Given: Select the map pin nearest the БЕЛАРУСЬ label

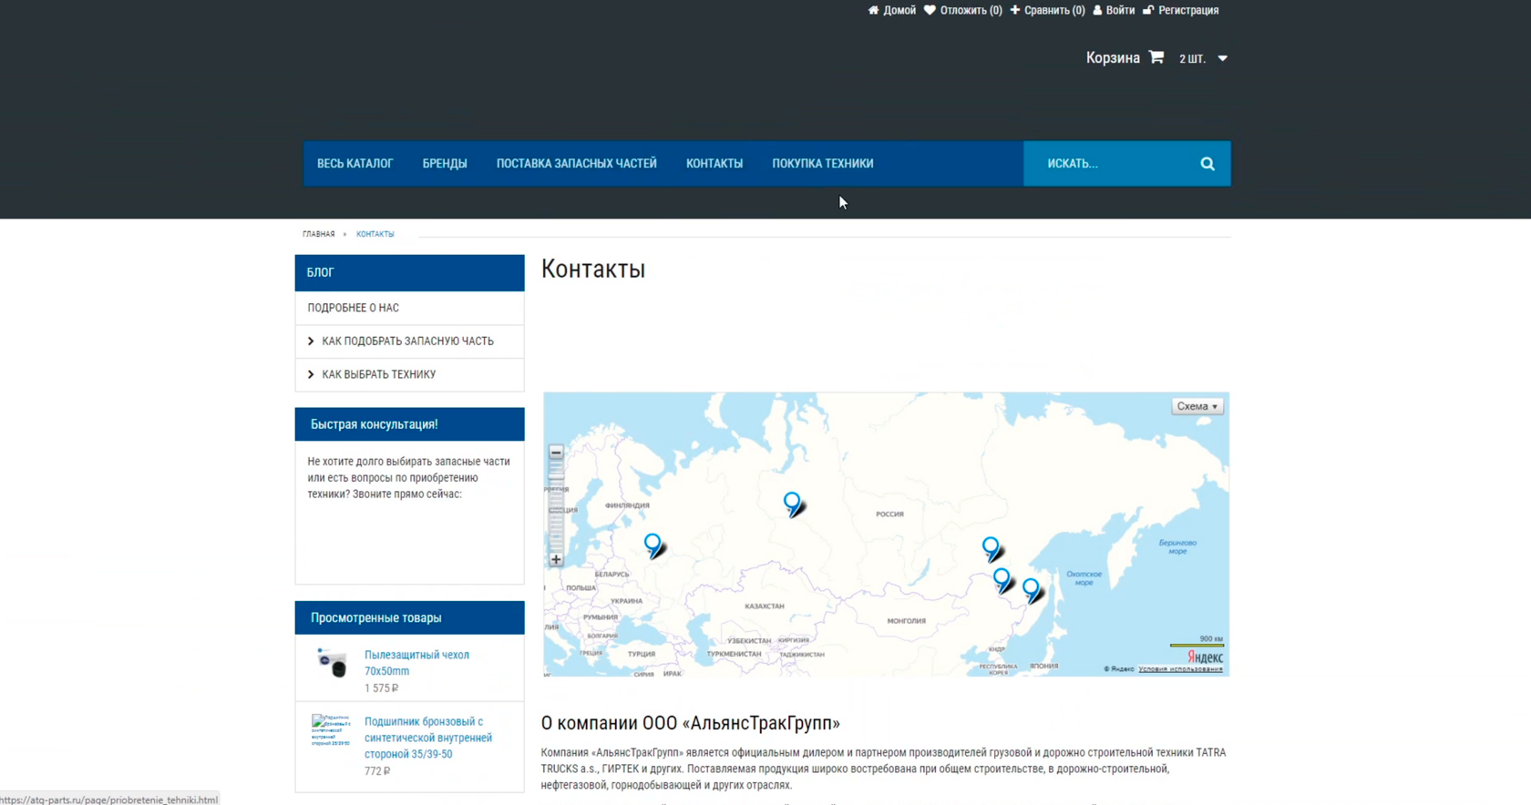Looking at the screenshot, I should pyautogui.click(x=652, y=545).
